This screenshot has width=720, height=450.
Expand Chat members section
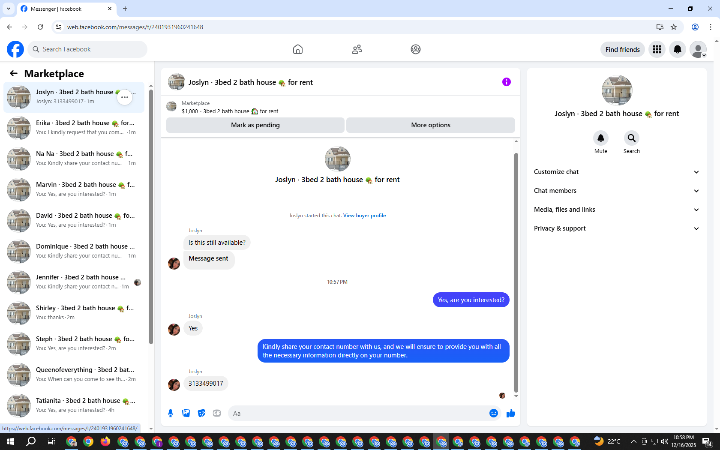[x=617, y=191]
